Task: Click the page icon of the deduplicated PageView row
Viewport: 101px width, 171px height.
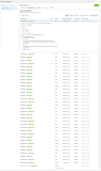Action: [21, 156]
